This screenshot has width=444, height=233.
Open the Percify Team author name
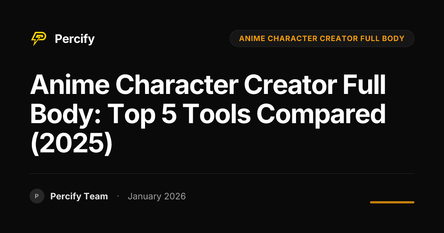(x=79, y=196)
